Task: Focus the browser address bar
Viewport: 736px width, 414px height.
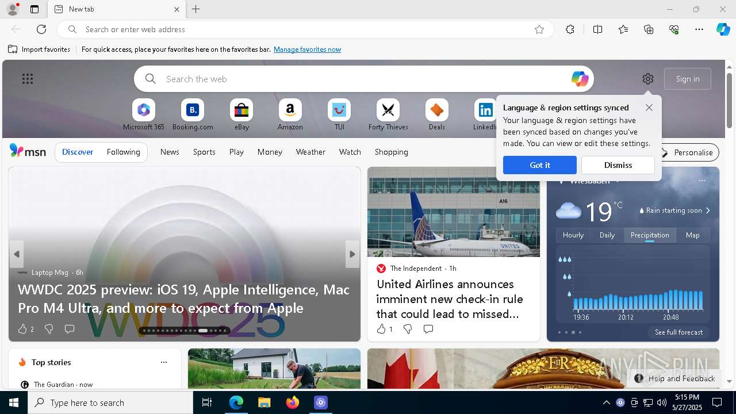Action: coord(305,29)
